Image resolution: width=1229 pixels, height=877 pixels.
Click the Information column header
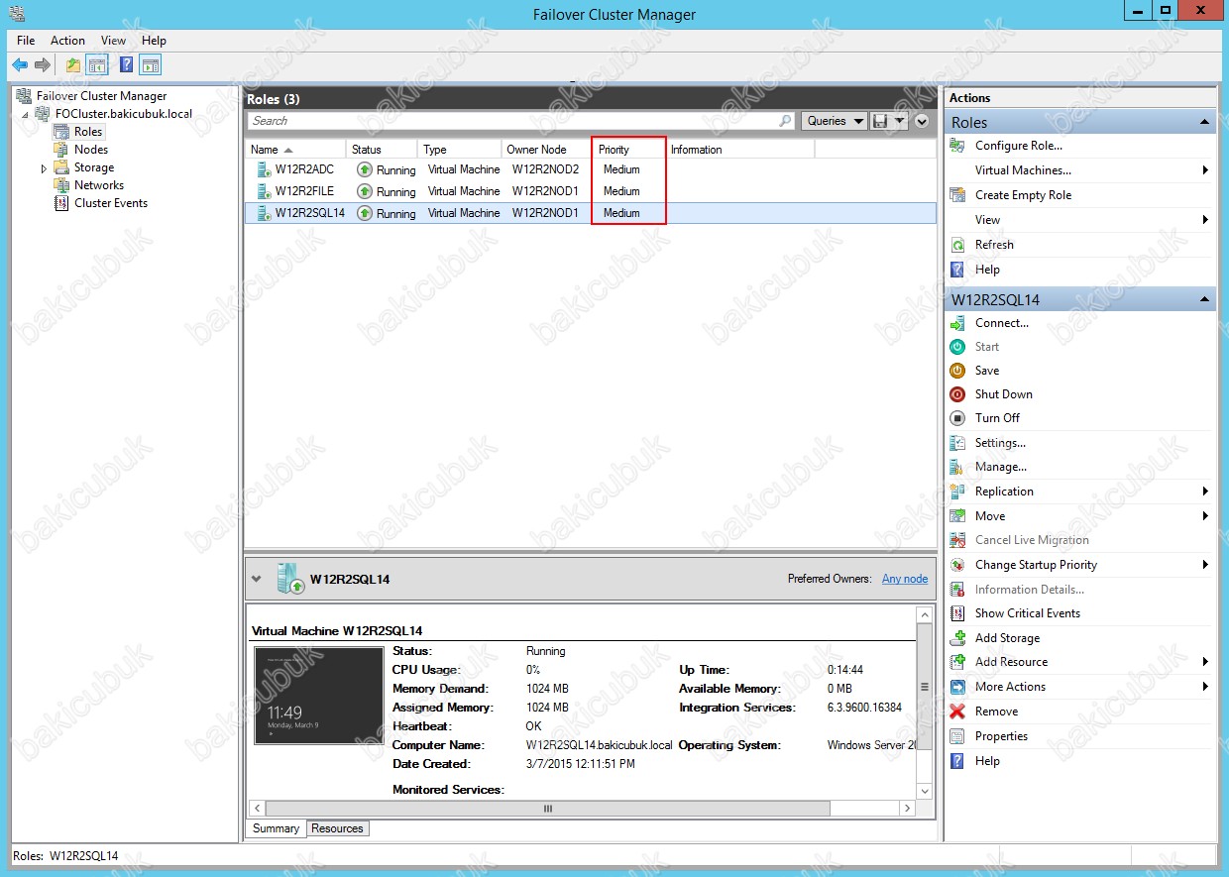coord(739,150)
